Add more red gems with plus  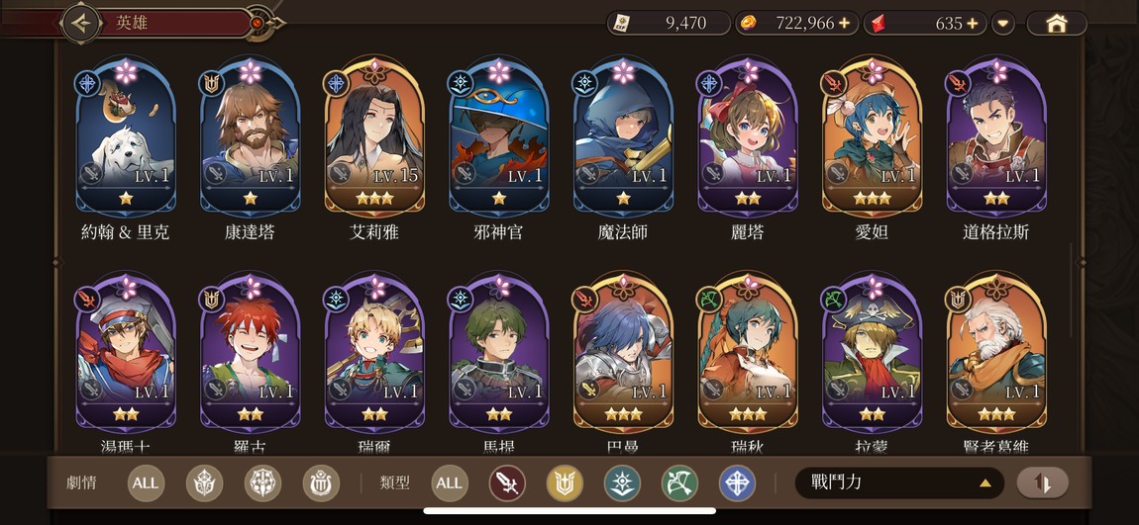(972, 23)
